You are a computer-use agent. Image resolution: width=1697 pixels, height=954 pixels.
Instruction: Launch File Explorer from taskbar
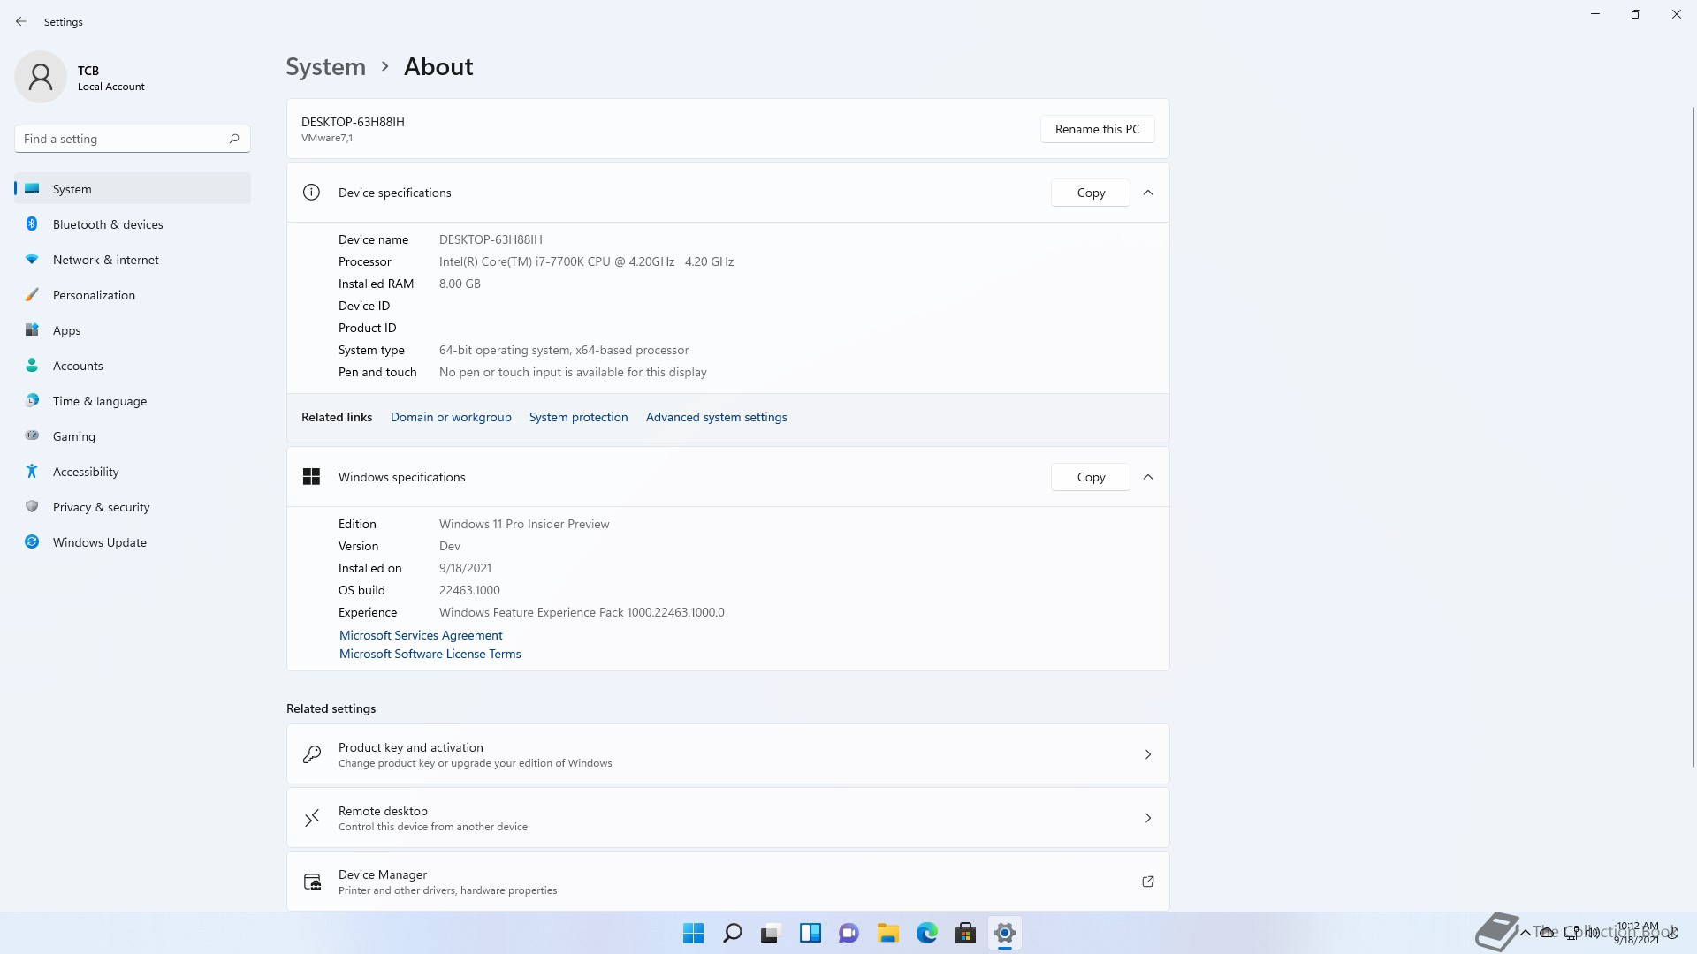[x=887, y=933]
